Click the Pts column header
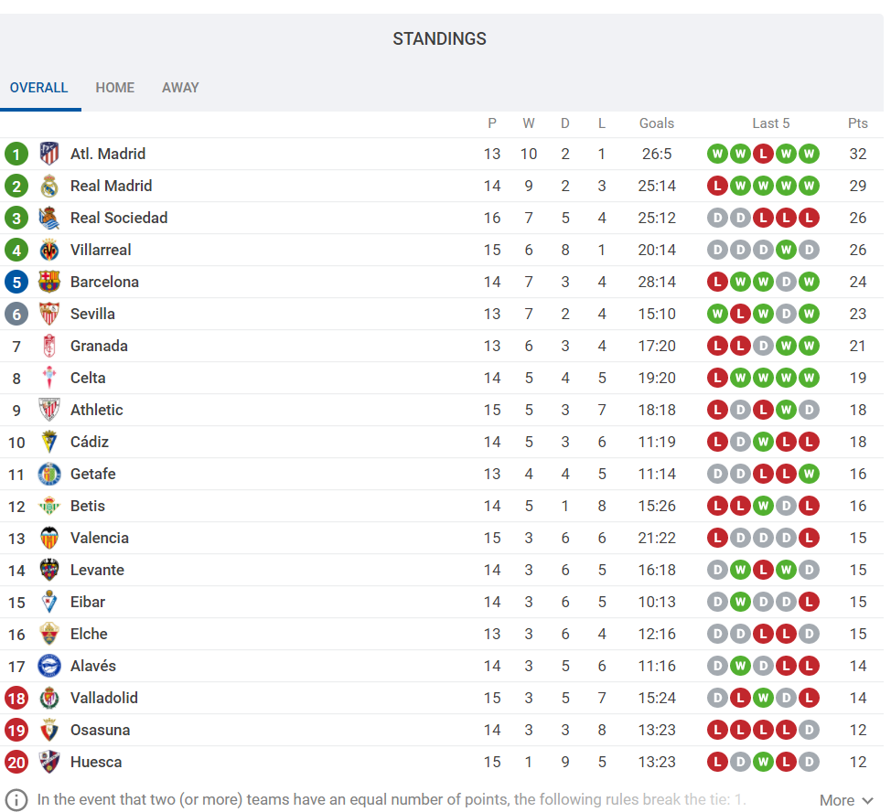This screenshot has width=891, height=812. point(857,123)
